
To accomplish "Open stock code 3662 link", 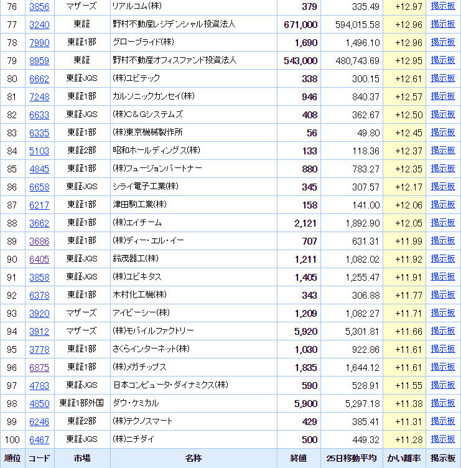I will pyautogui.click(x=39, y=223).
